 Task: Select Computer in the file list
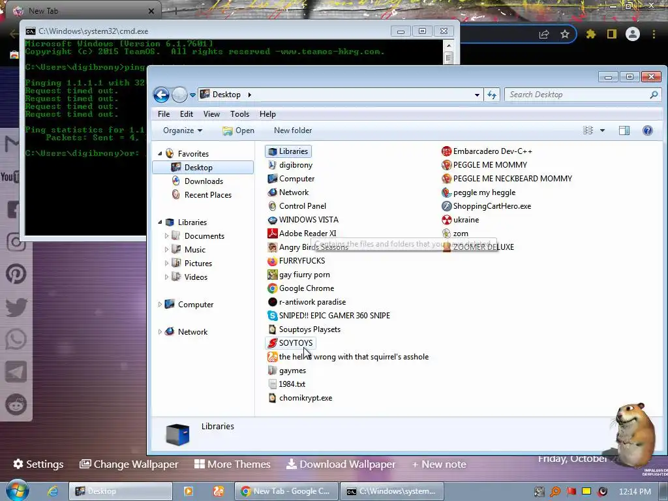tap(291, 179)
